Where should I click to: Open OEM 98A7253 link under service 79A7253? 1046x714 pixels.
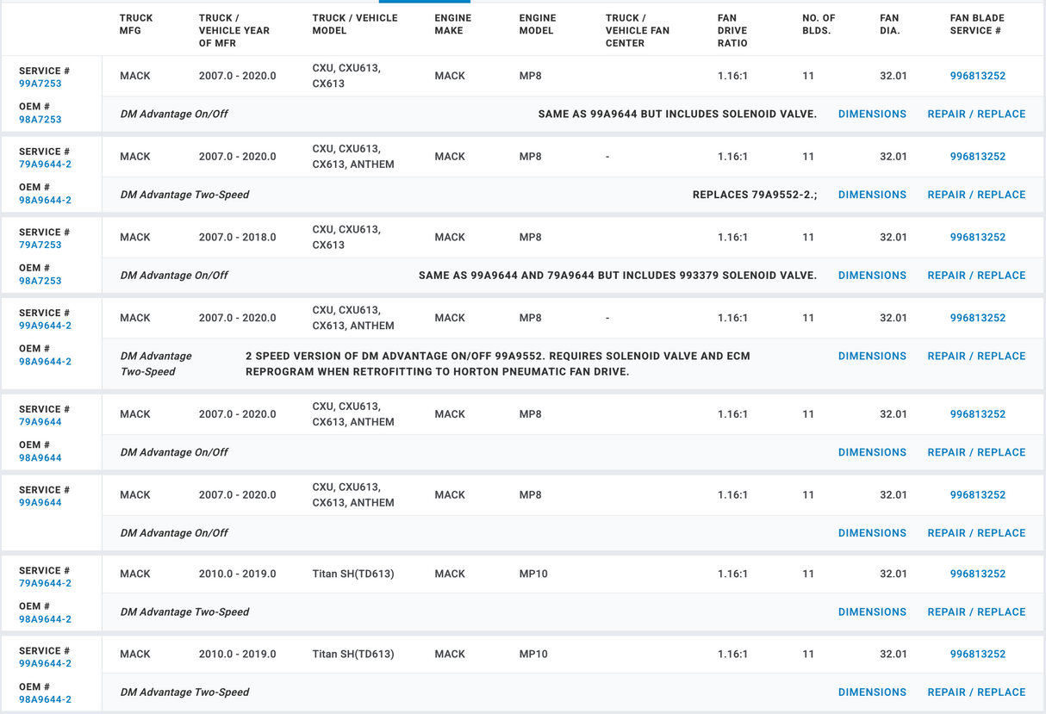[40, 281]
